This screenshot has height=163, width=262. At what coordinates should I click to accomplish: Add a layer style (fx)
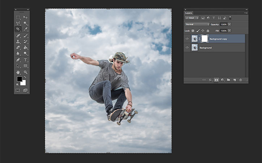coord(210,80)
